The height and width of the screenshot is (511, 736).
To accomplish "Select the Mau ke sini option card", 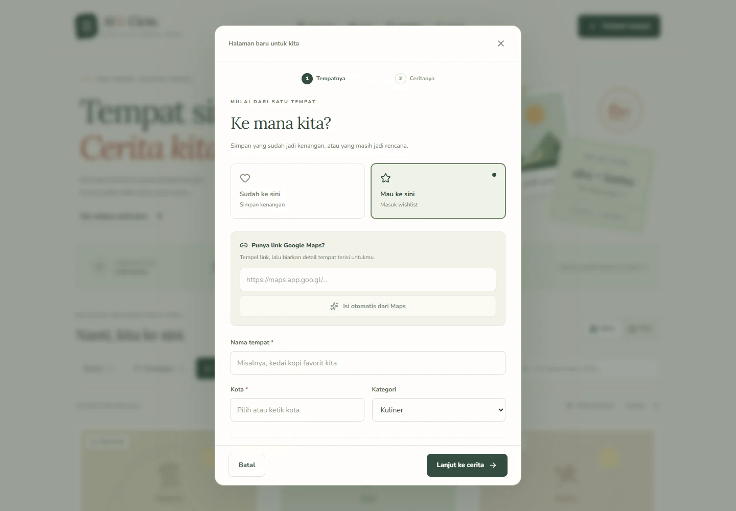I will tap(438, 191).
